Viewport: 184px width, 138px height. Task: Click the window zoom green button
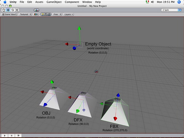tap(10, 6)
